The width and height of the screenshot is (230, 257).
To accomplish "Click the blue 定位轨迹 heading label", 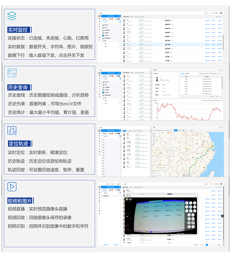I will (18, 144).
